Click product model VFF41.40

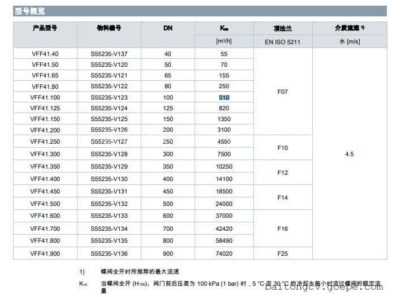45,54
